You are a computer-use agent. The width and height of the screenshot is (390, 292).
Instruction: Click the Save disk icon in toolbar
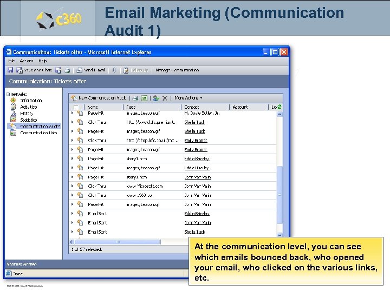point(10,70)
